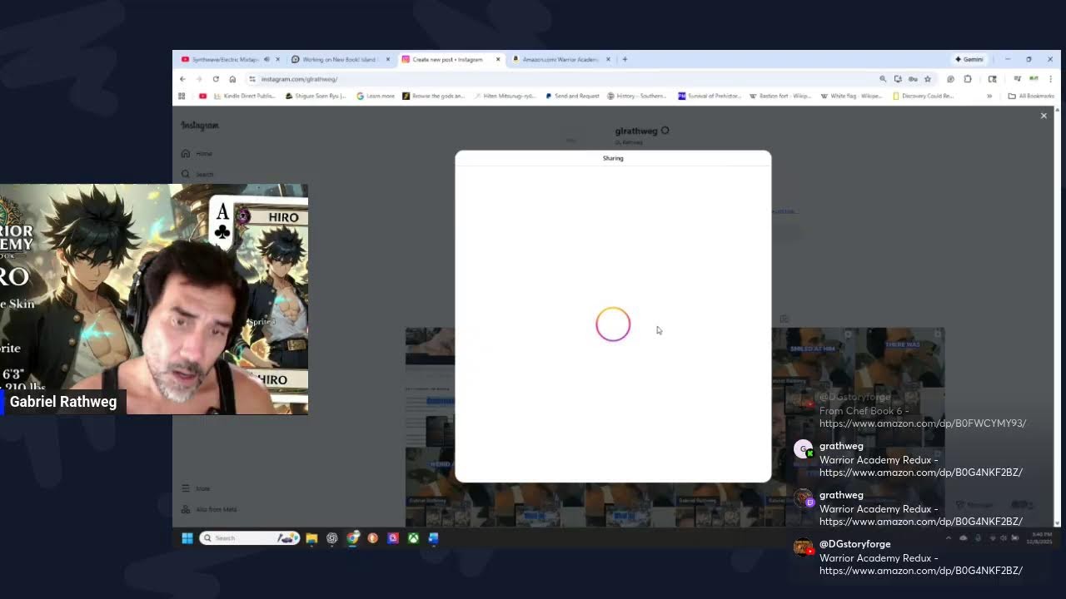Open the Xbox app in the taskbar

pos(413,538)
